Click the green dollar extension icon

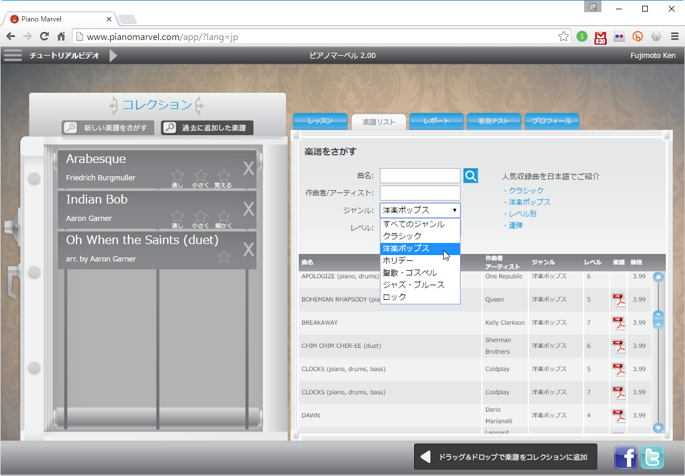pyautogui.click(x=582, y=37)
